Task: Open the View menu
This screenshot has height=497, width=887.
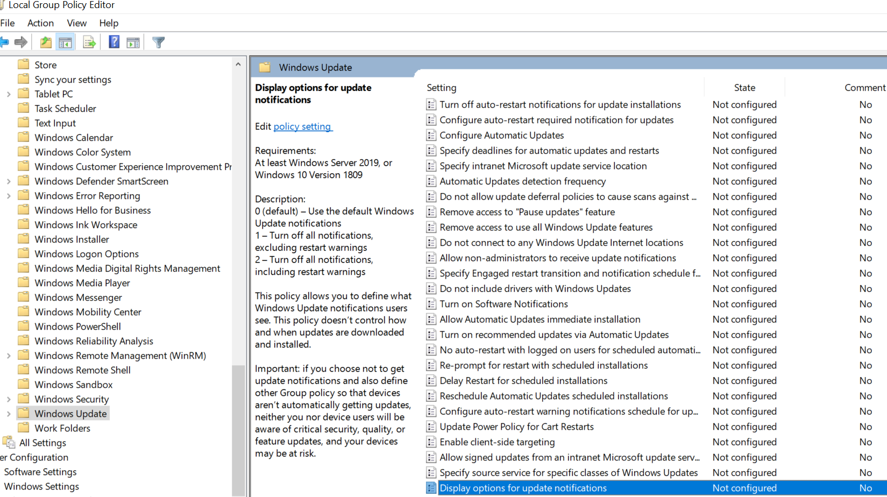Action: (76, 23)
